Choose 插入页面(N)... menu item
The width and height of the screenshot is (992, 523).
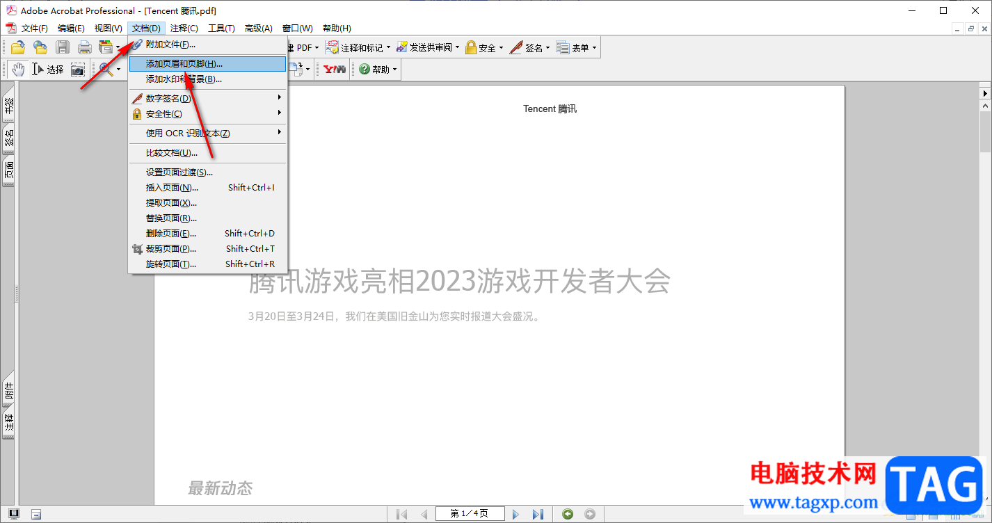[x=207, y=188]
